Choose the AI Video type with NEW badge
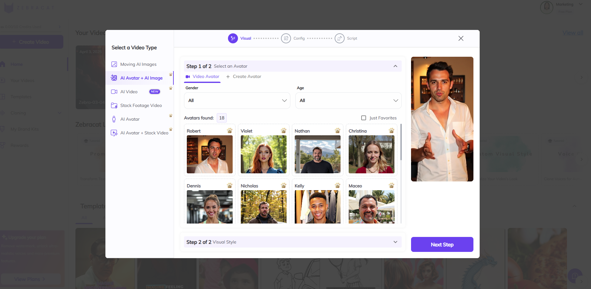 click(139, 92)
